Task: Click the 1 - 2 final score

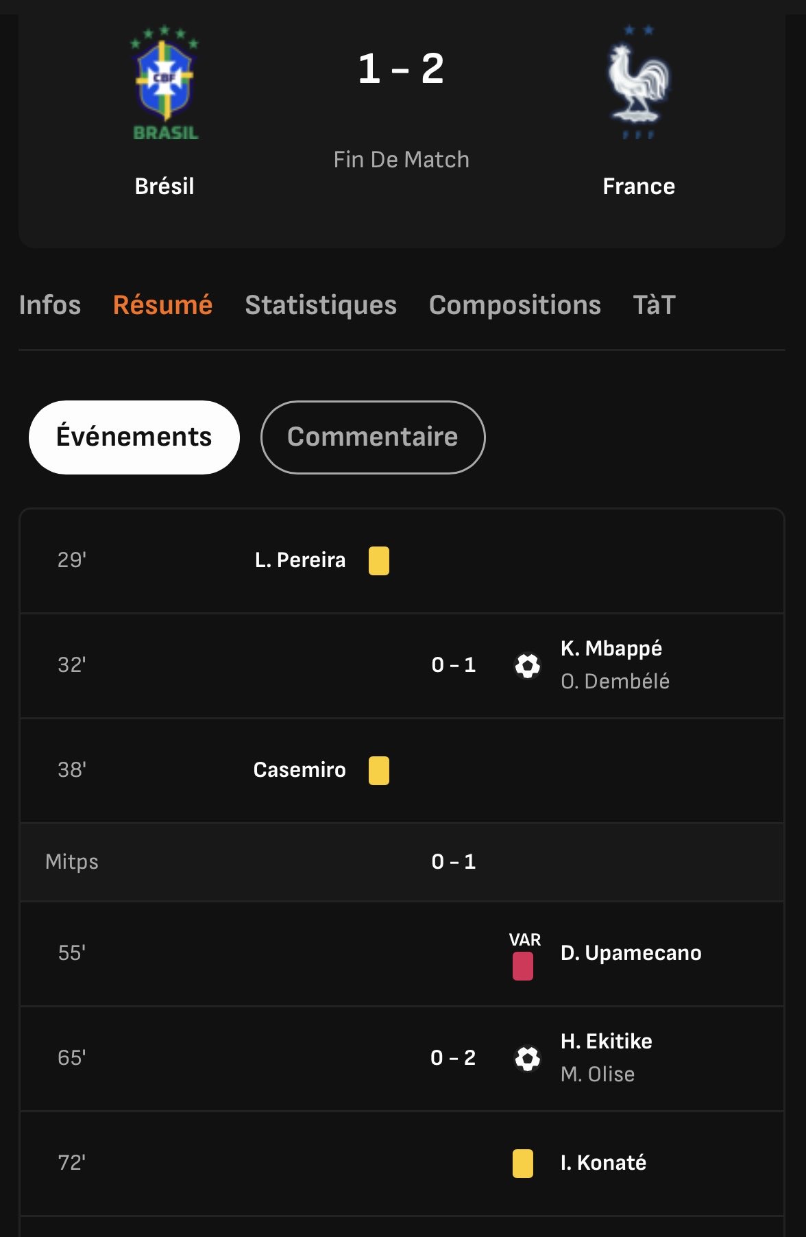Action: pos(402,69)
